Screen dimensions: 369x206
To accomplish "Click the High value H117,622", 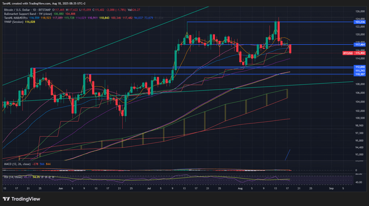I will tap(72, 10).
